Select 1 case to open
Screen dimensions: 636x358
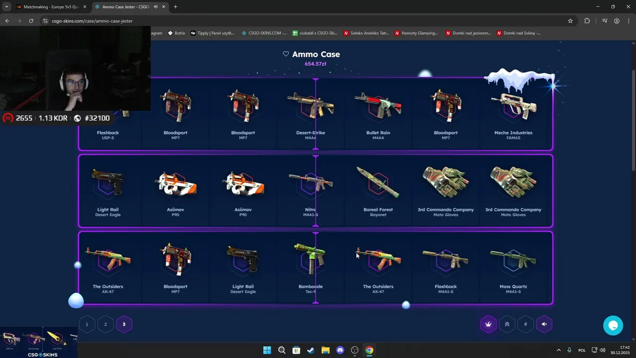87,324
